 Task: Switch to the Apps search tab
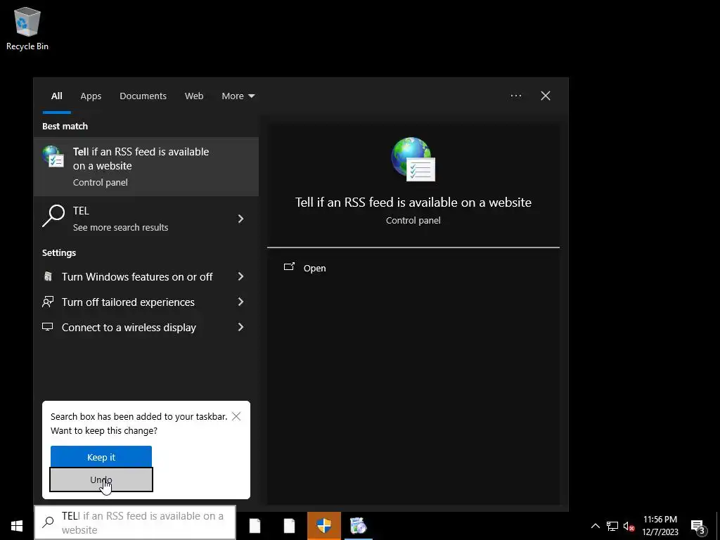point(91,96)
